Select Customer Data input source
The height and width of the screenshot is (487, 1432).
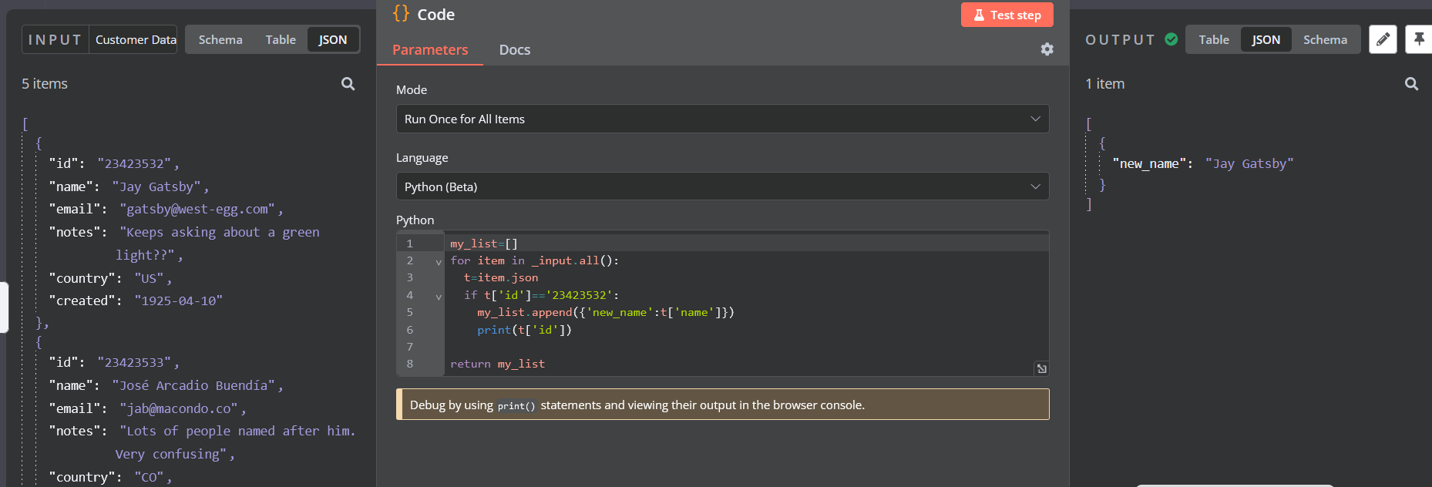point(136,39)
